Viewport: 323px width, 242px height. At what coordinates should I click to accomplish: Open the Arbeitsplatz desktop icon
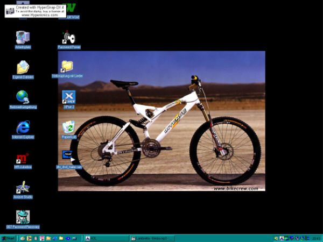click(x=23, y=38)
